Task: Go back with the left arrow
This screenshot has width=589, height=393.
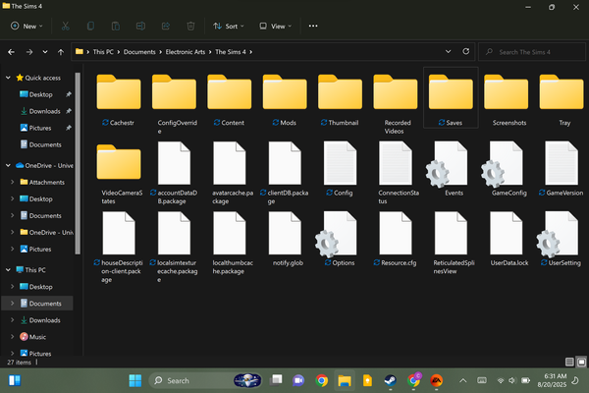Action: point(11,52)
